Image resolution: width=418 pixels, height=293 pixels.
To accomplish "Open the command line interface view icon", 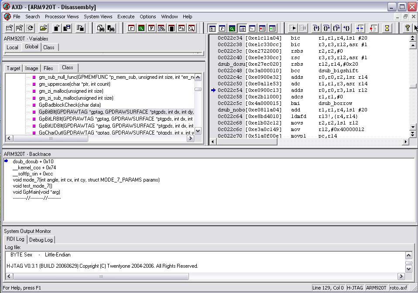I will pyautogui.click(x=252, y=28).
